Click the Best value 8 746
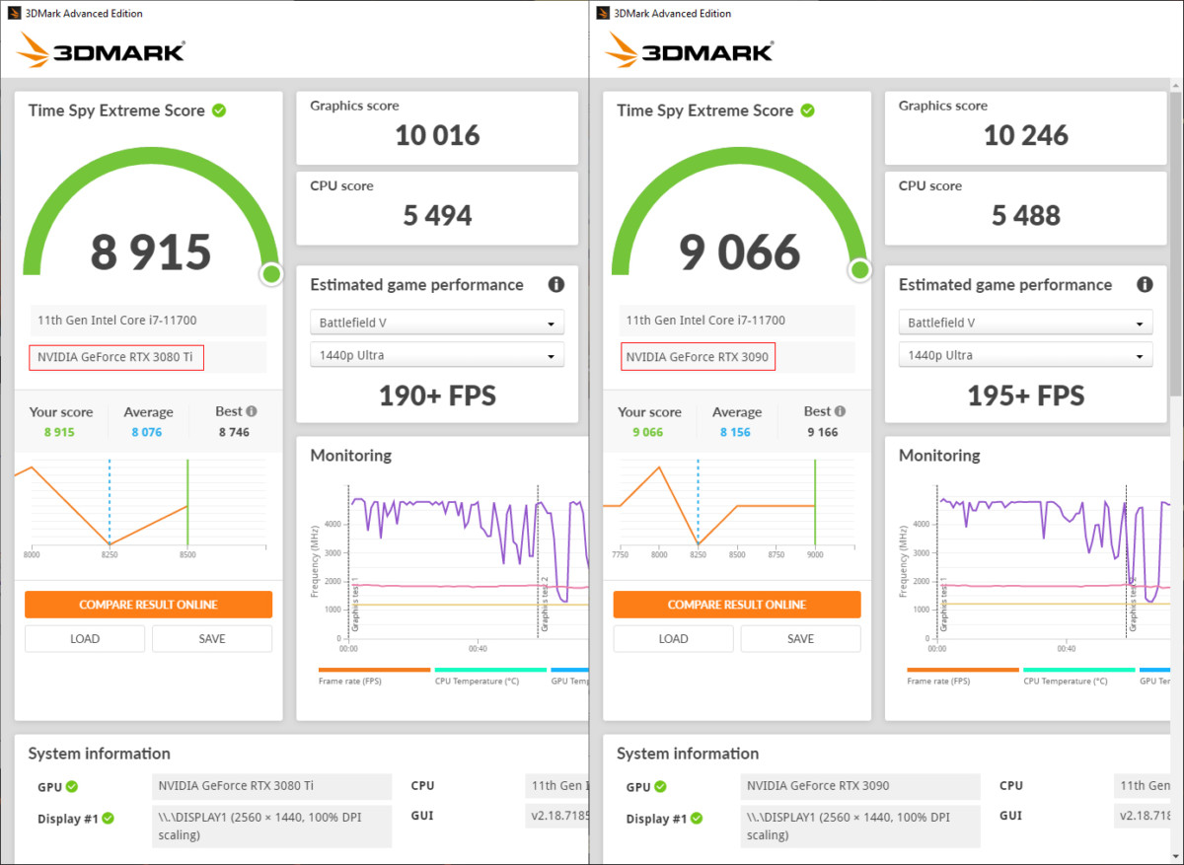The height and width of the screenshot is (865, 1184). [234, 432]
